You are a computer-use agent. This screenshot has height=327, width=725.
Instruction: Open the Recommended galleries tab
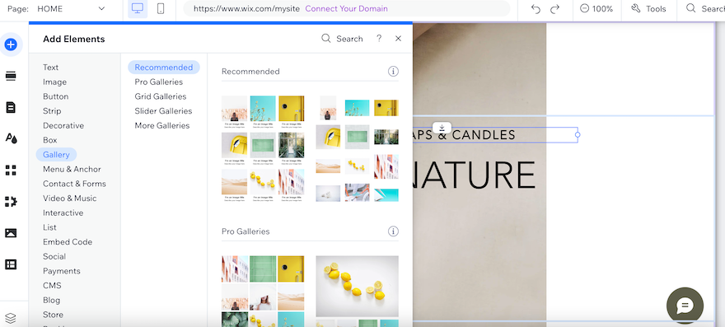[x=164, y=67]
